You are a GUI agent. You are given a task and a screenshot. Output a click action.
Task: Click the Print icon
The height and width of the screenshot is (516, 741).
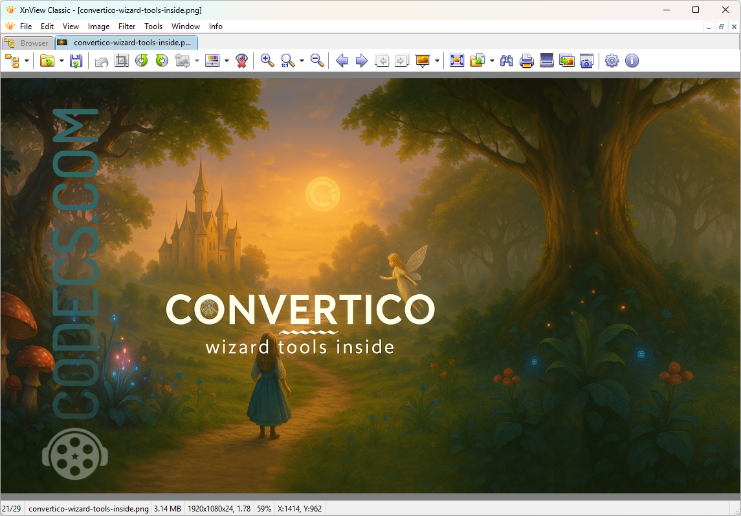pos(526,61)
